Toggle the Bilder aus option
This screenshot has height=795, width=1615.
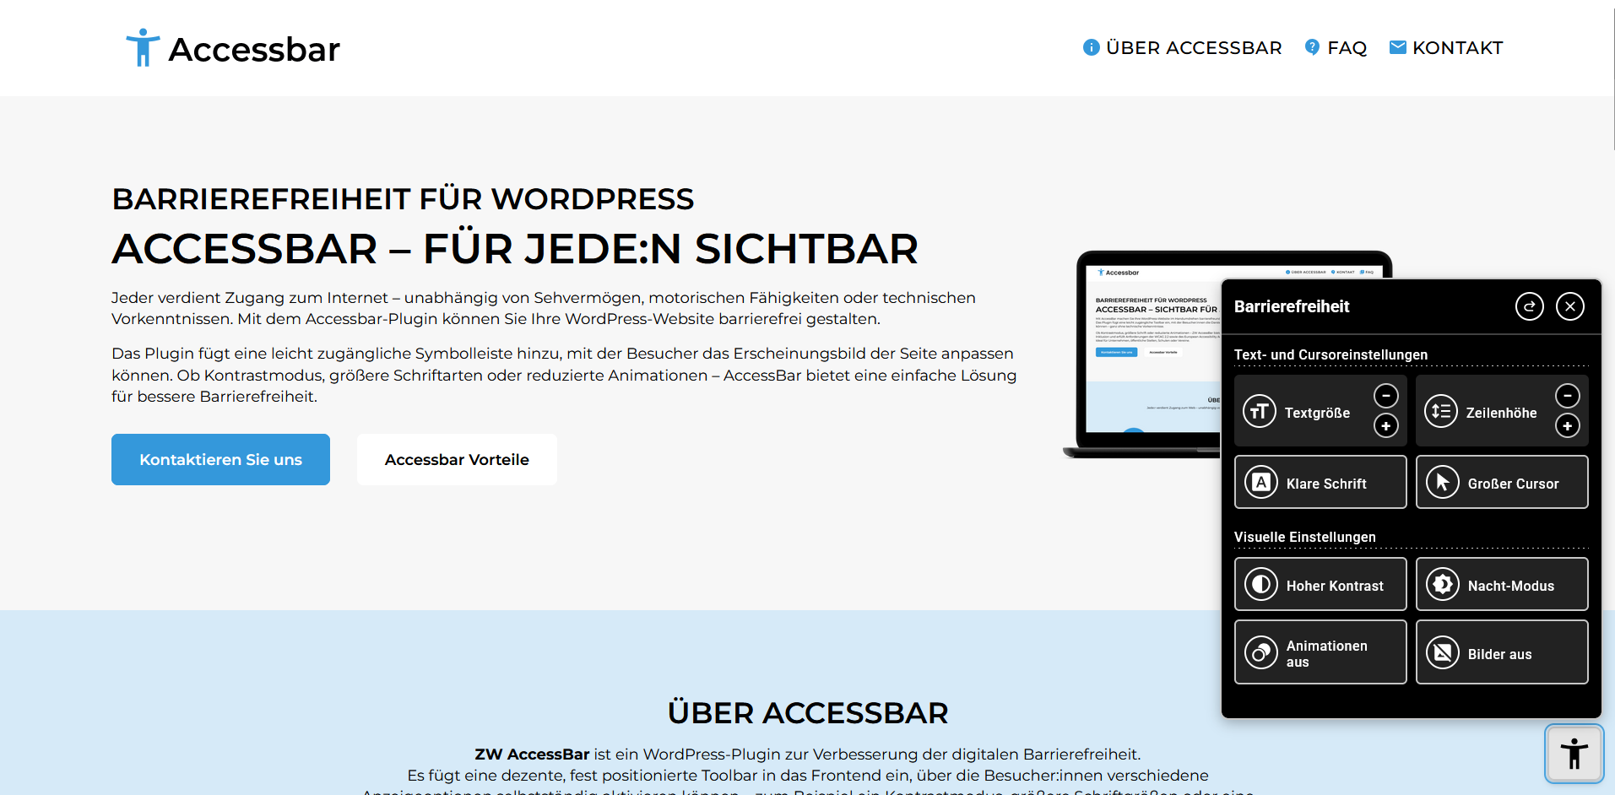(x=1502, y=652)
